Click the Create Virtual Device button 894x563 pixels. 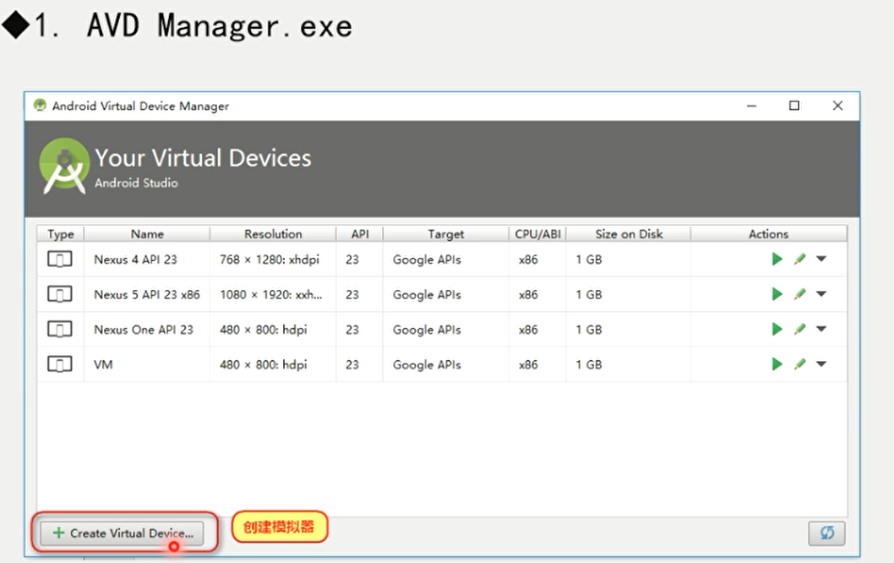122,533
